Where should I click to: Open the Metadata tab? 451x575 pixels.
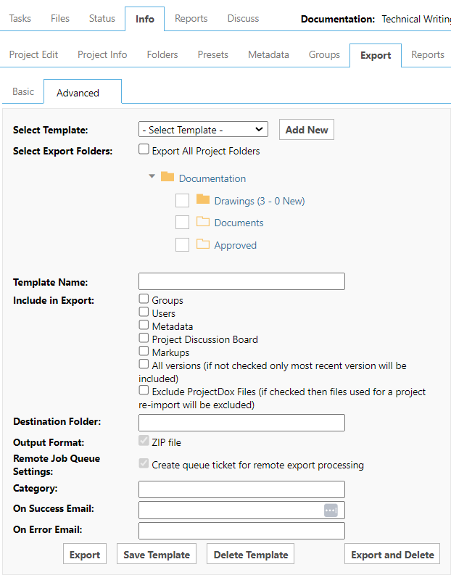tap(268, 54)
